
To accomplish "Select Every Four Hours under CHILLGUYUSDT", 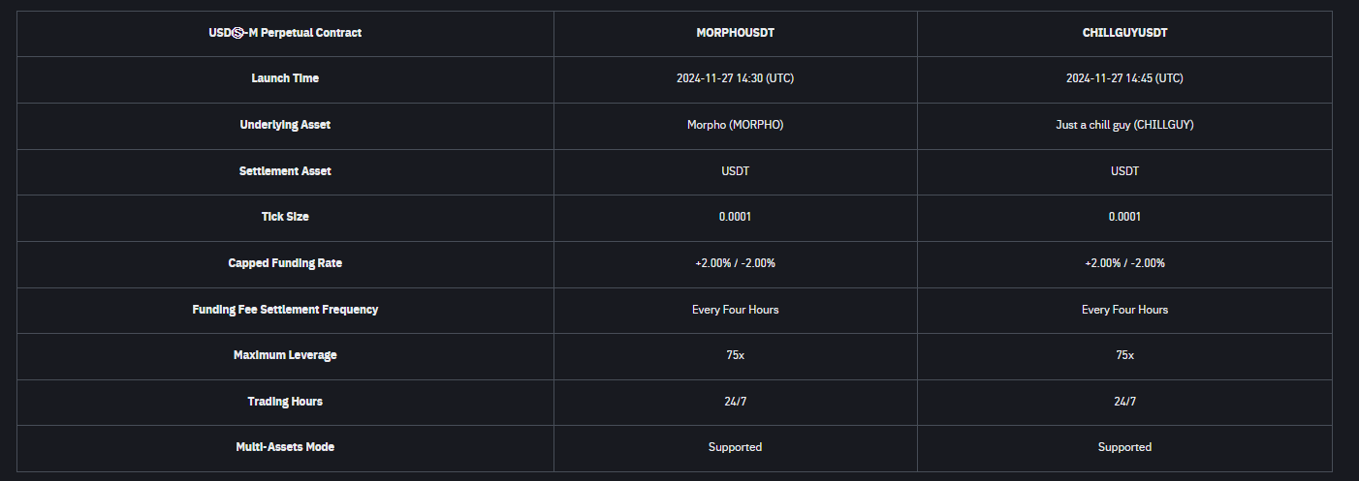I will (1124, 310).
